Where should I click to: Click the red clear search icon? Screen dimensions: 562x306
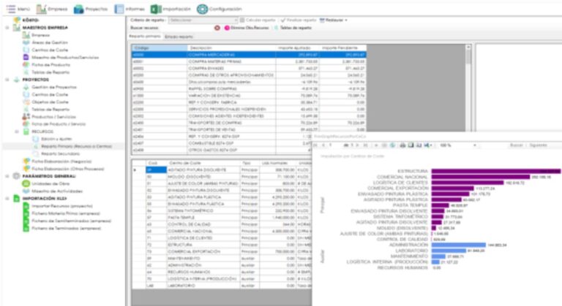pyautogui.click(x=217, y=27)
